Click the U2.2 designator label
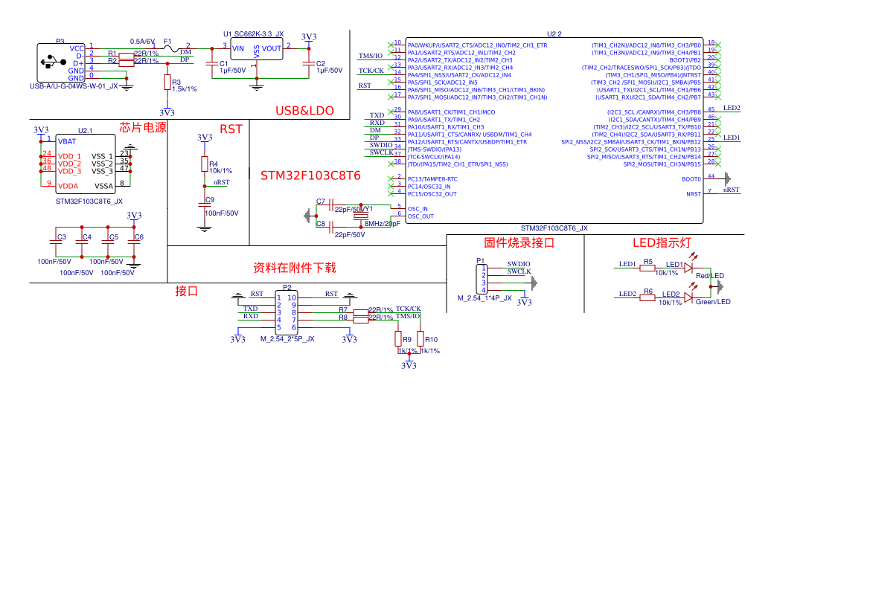This screenshot has width=870, height=615. 554,33
